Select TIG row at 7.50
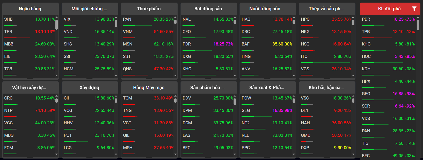Viewport: 423px width, 160px height. (388, 145)
